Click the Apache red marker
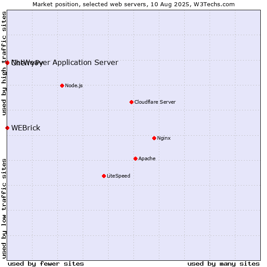Screen dimensions: 267x267 [135, 158]
